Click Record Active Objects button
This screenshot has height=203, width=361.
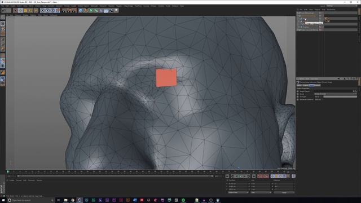click(x=259, y=176)
